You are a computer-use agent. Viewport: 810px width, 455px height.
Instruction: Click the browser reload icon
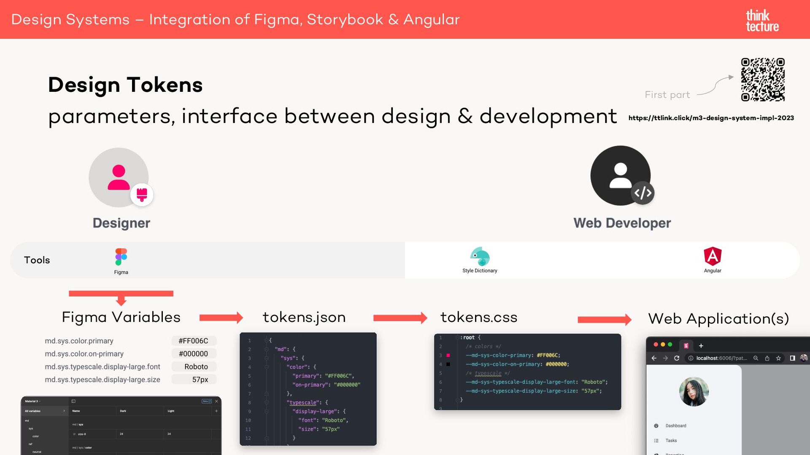pos(677,358)
